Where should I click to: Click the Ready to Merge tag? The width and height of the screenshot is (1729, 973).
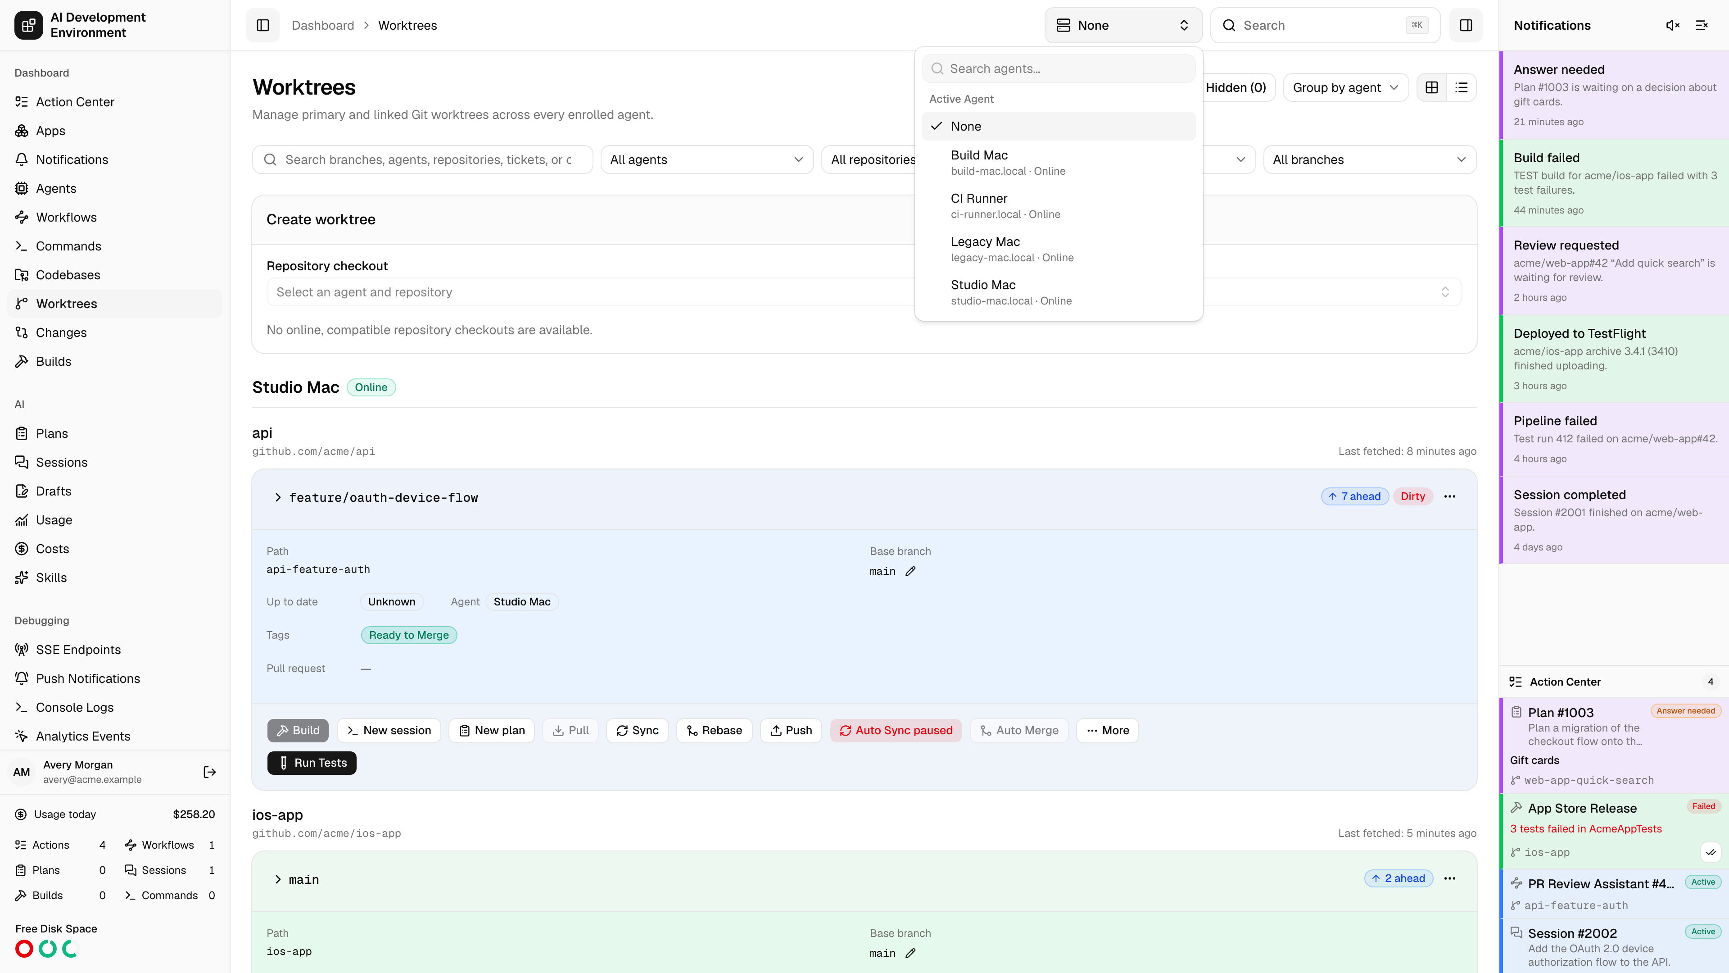409,635
